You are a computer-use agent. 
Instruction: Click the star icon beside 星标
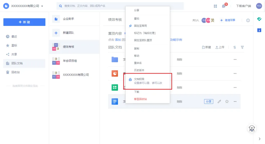(8, 45)
